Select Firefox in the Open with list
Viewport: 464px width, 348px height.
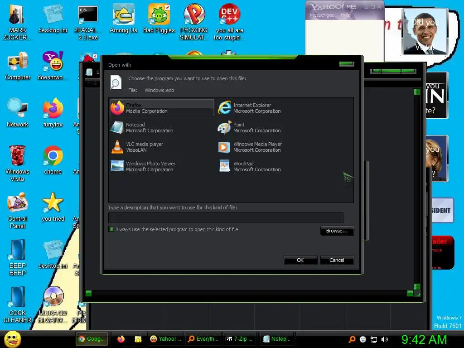pyautogui.click(x=162, y=108)
